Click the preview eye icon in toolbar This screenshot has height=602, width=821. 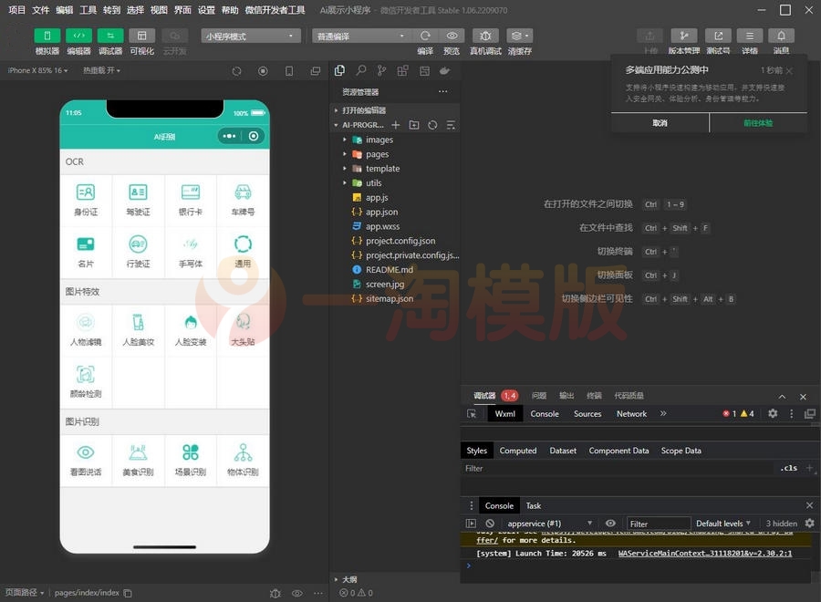point(452,36)
